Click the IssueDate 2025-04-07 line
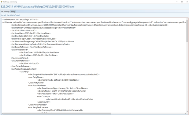Image resolution: width=189 pixels, height=115 pixels. coord(31,33)
